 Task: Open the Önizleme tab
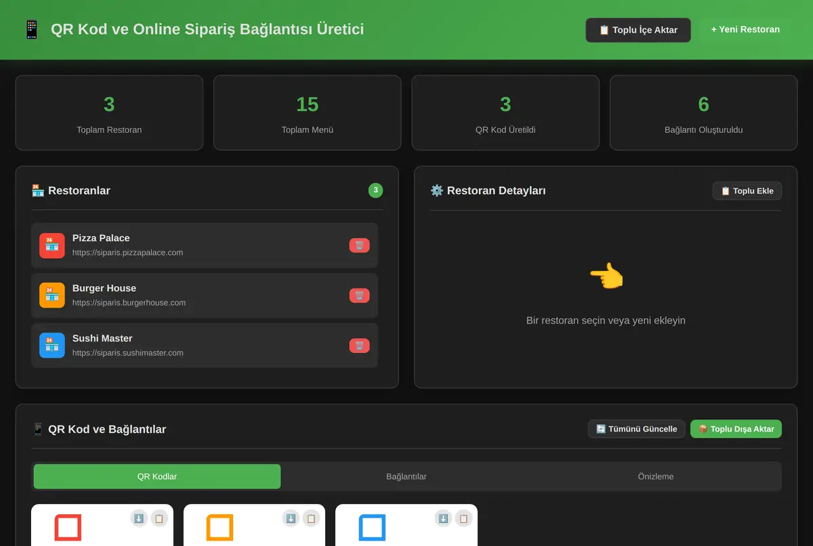click(656, 476)
